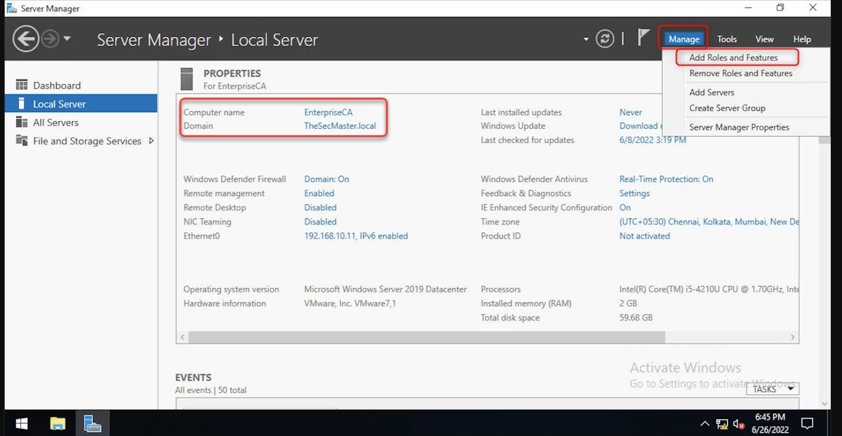Click the Not activated Product ID link
The width and height of the screenshot is (842, 436).
[x=645, y=236]
